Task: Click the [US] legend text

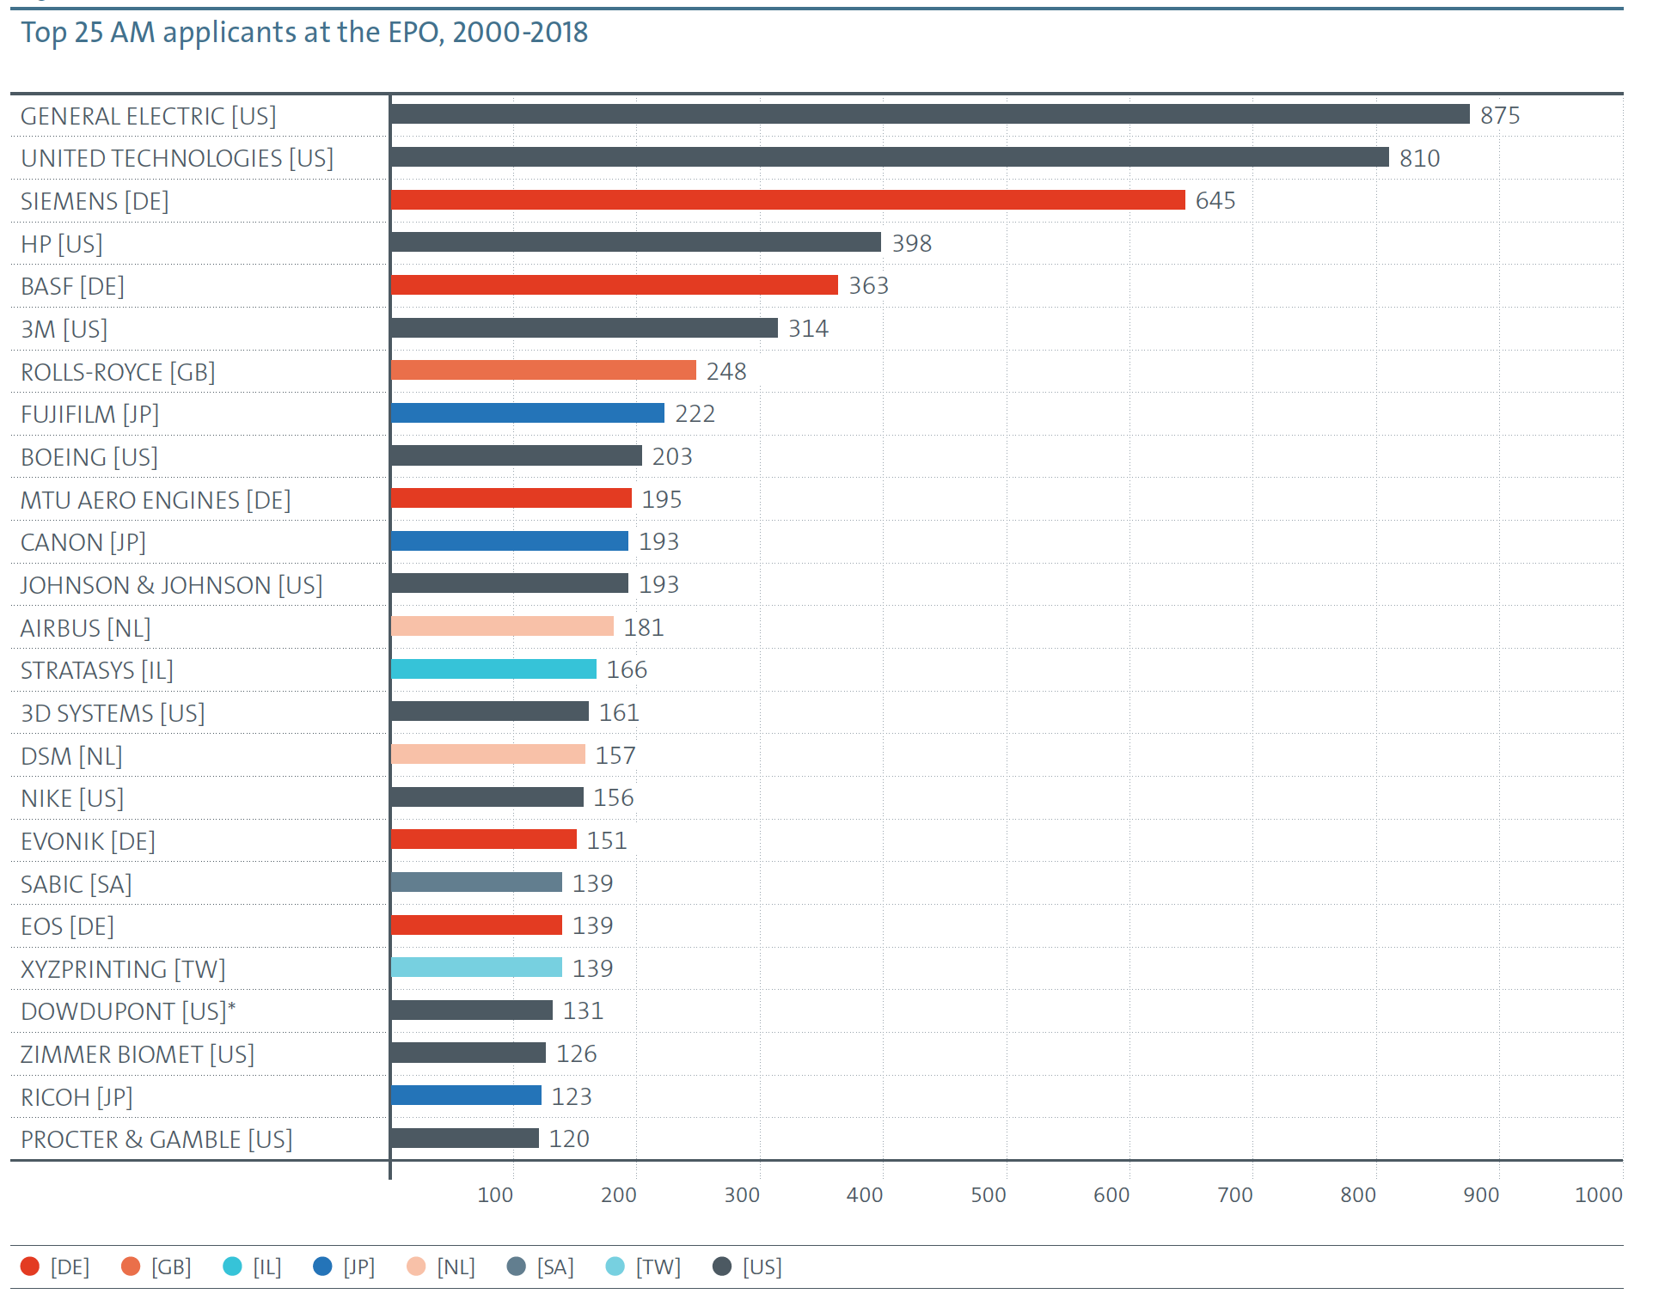Action: tap(762, 1267)
